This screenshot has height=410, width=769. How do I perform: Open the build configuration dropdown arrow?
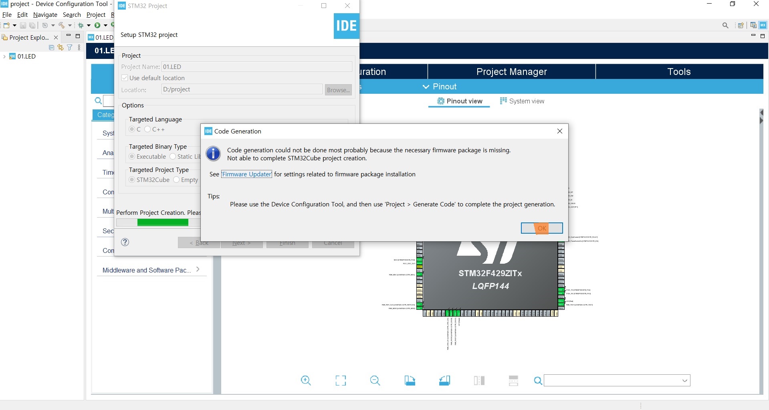point(53,25)
